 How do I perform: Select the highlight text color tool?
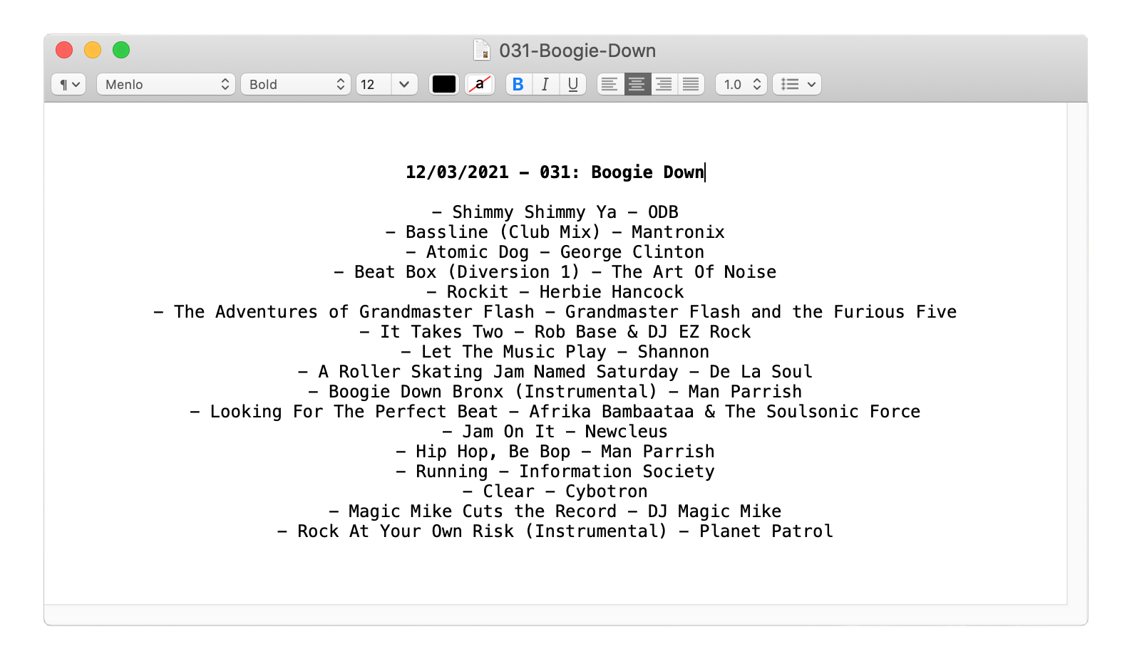pyautogui.click(x=479, y=84)
